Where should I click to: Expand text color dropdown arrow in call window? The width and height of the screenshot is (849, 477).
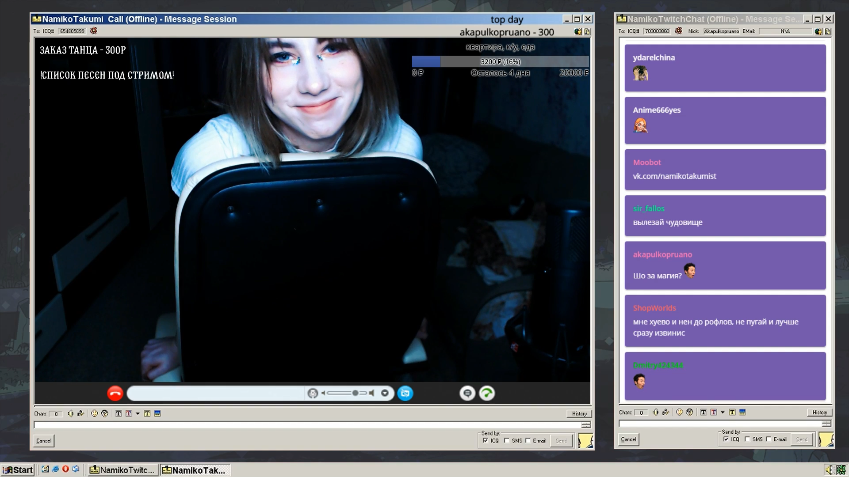138,413
